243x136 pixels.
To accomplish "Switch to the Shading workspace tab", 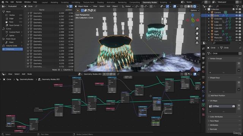I will point(100,2).
